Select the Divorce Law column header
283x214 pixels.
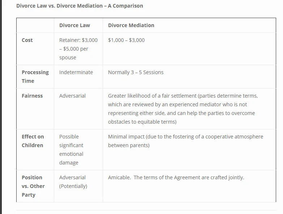[x=74, y=25]
